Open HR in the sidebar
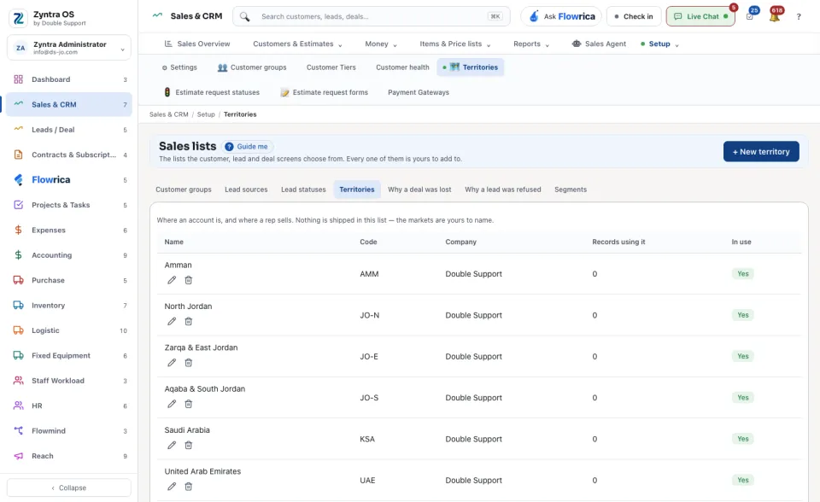 (x=69, y=406)
